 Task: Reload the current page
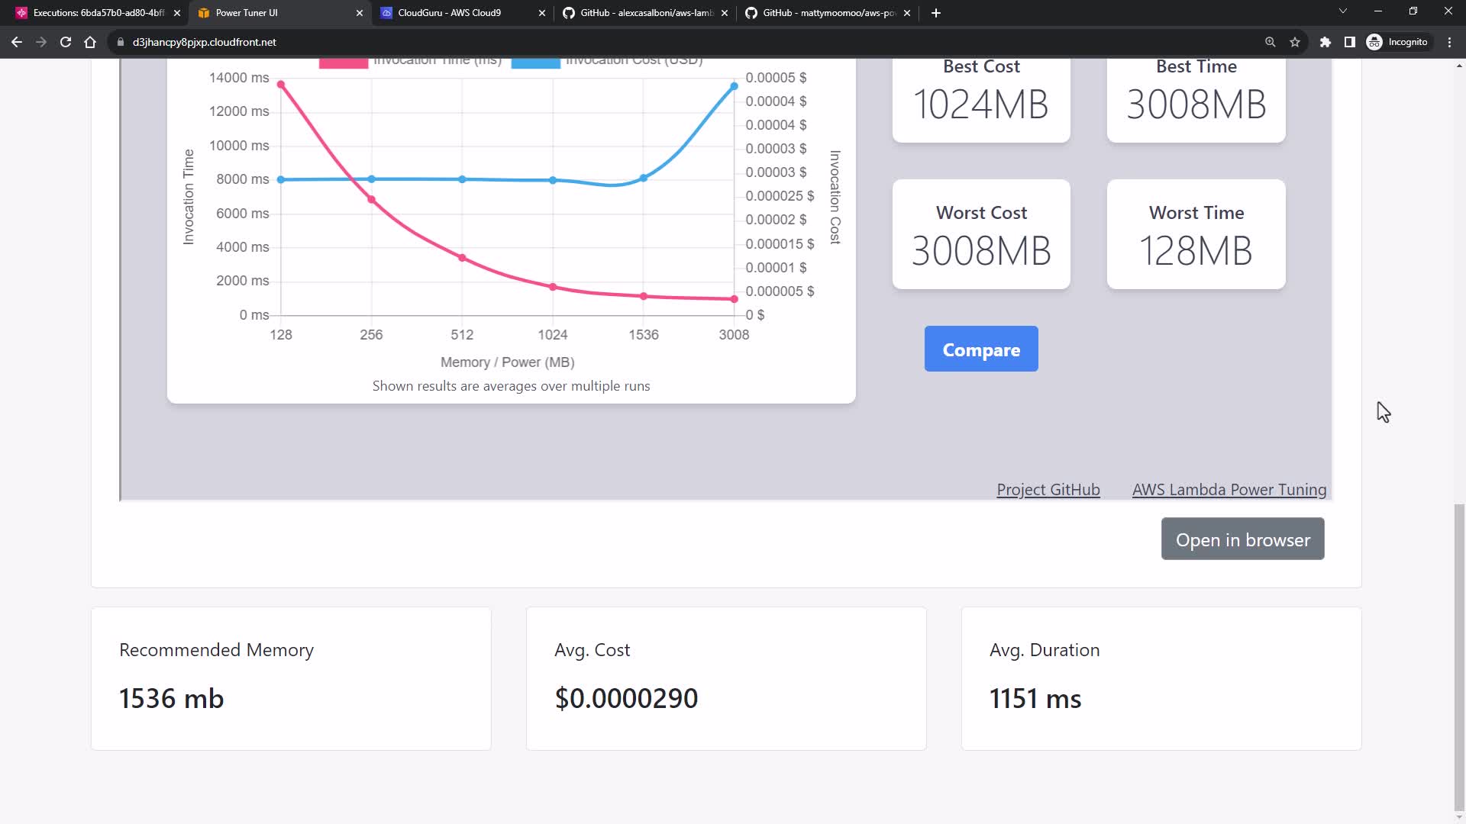66,42
